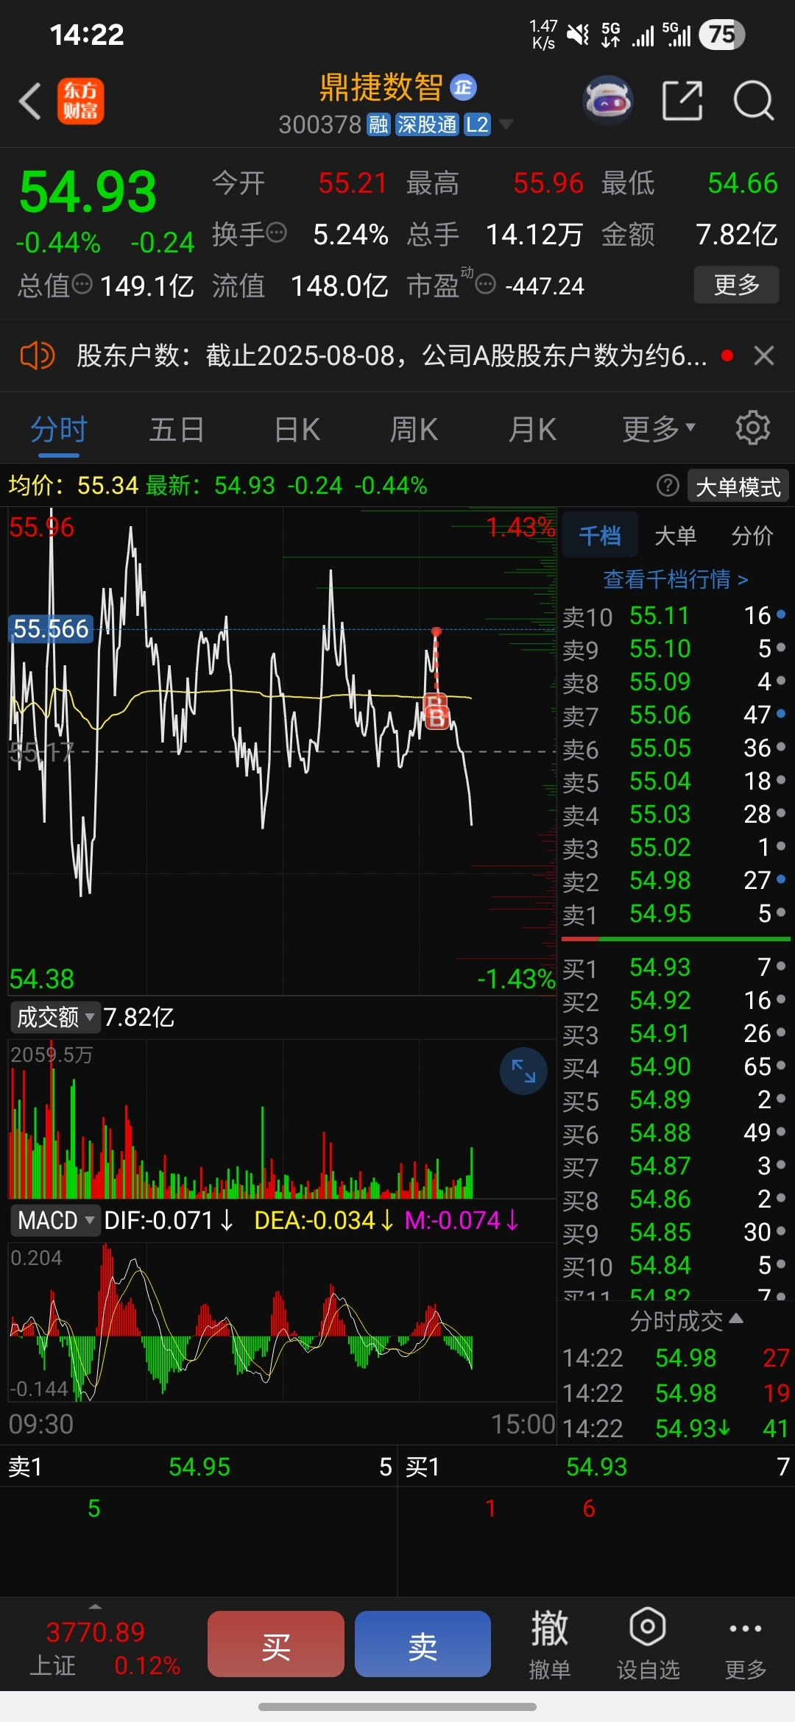Viewport: 795px width, 1722px height.
Task: Tap the 14:22 trade at 54.98 volume 27
Action: tap(676, 1358)
